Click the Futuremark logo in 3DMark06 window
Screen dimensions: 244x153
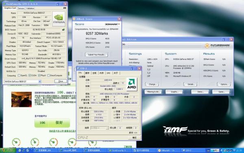pyautogui.click(x=217, y=46)
